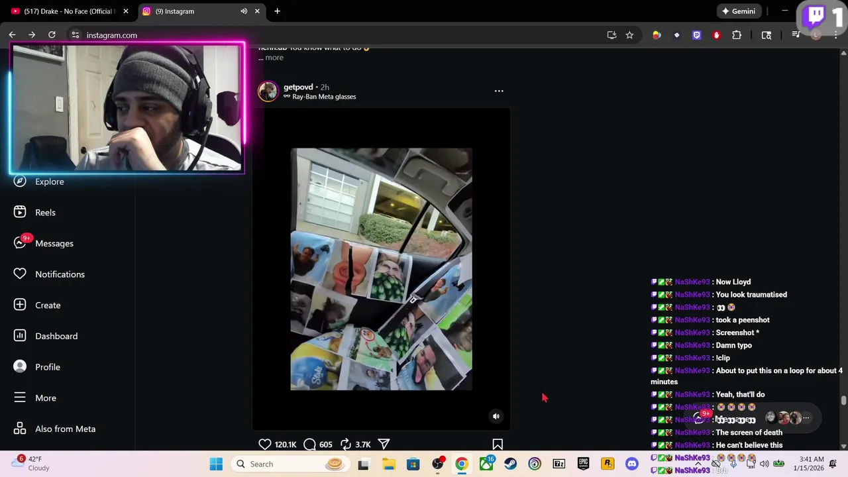Open Microsoft Store from the taskbar
848x477 pixels.
[413, 464]
